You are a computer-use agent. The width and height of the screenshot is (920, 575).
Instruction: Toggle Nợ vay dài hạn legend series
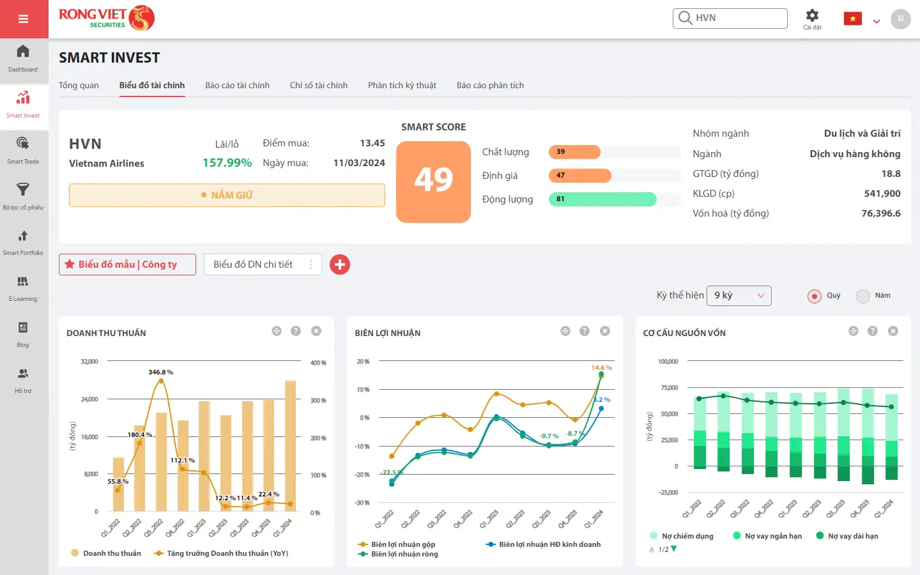click(x=847, y=536)
